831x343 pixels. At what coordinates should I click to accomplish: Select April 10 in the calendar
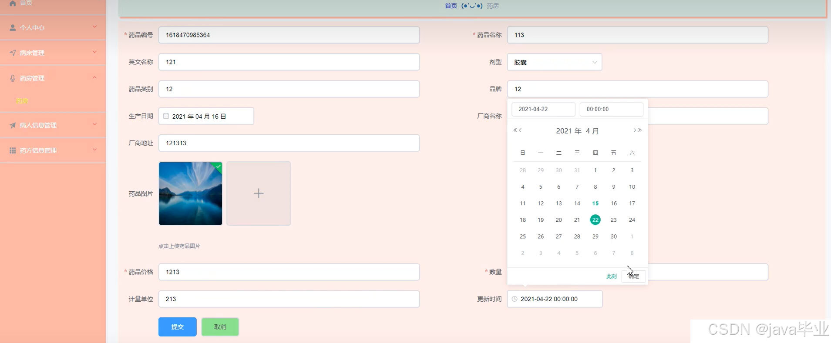632,187
